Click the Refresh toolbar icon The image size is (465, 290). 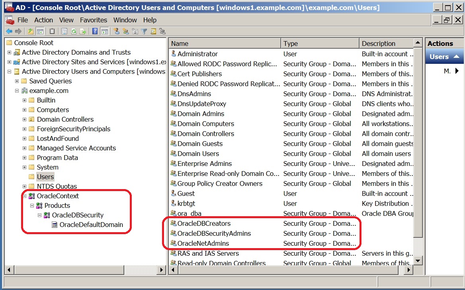click(x=74, y=32)
